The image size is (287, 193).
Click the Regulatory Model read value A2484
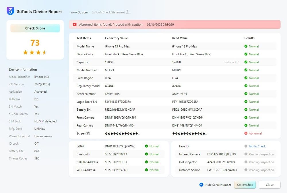pos(176,86)
